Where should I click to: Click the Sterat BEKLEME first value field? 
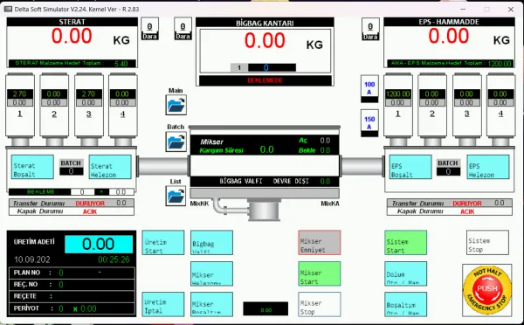click(82, 192)
